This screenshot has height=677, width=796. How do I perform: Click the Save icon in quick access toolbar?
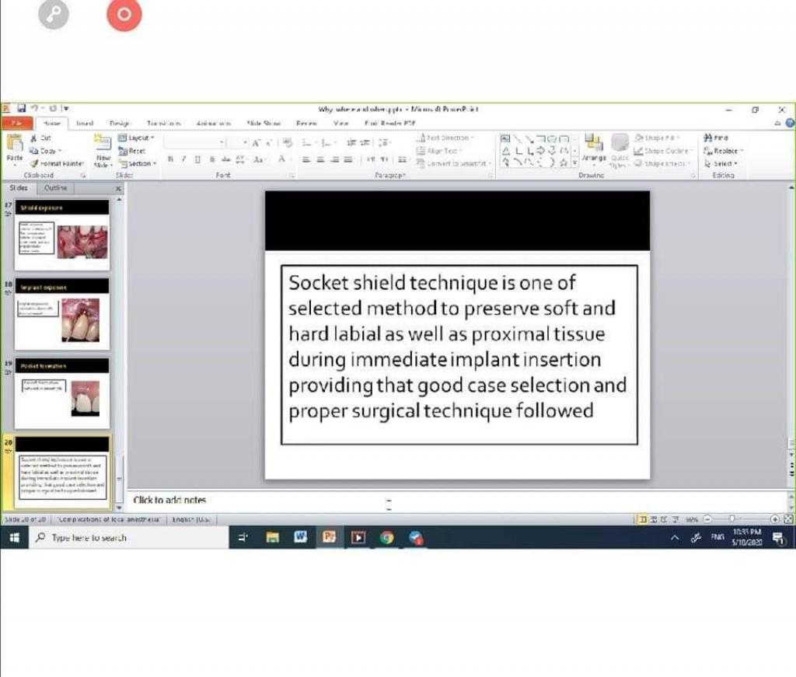21,109
